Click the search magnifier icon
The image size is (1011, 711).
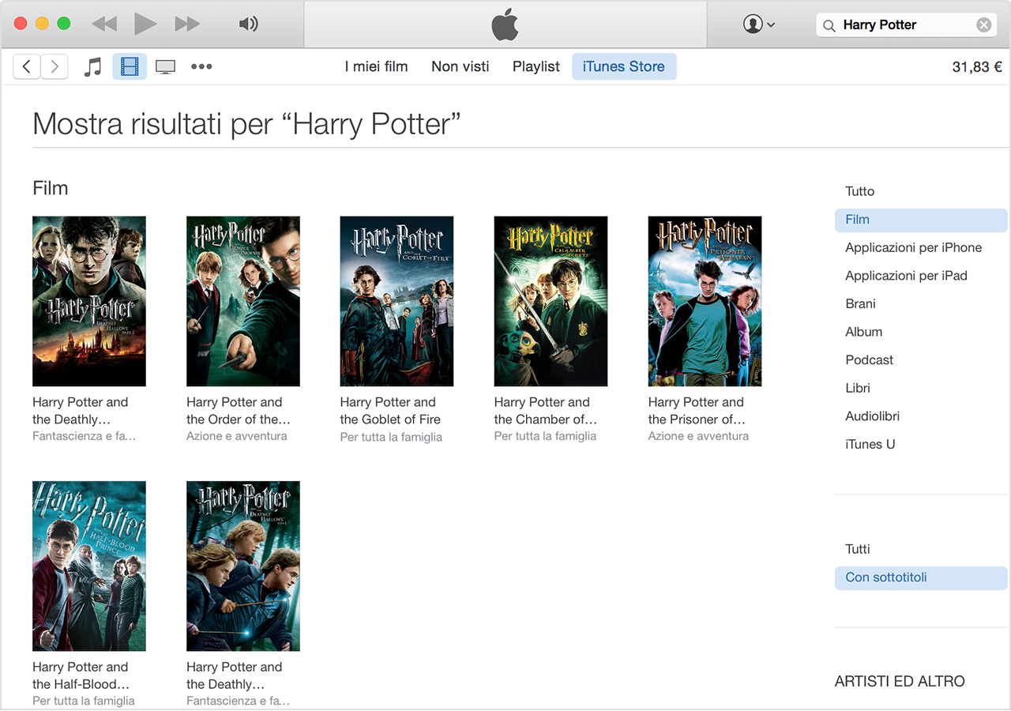pyautogui.click(x=829, y=25)
